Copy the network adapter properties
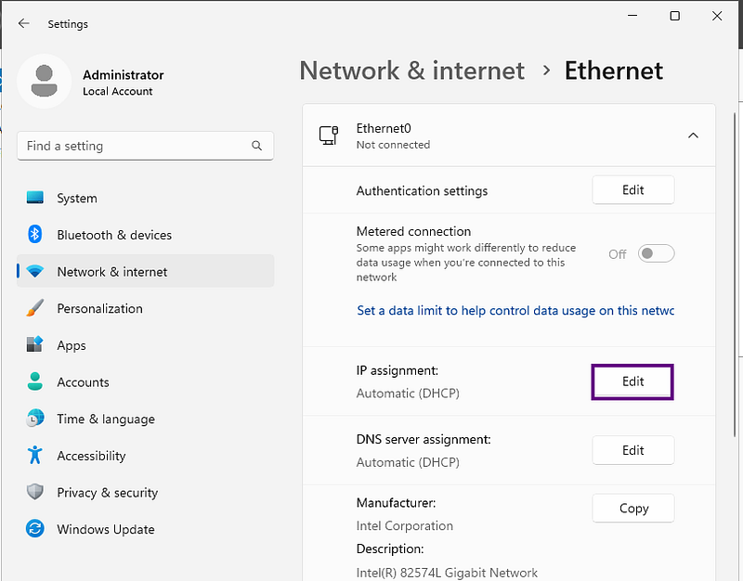The image size is (743, 581). pos(632,508)
